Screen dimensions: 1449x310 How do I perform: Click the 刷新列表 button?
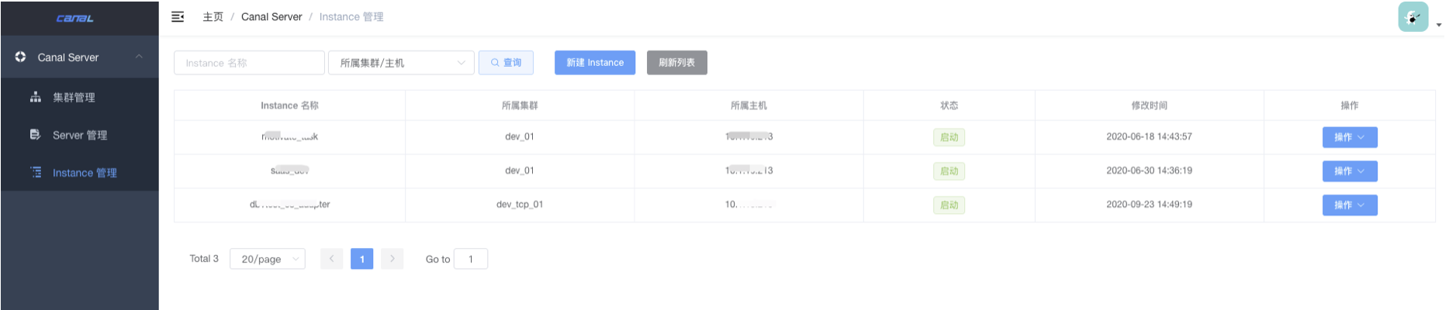(x=676, y=63)
